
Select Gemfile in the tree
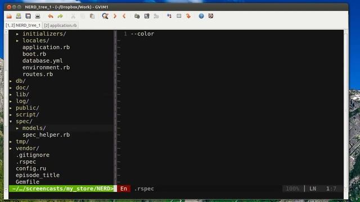28,182
